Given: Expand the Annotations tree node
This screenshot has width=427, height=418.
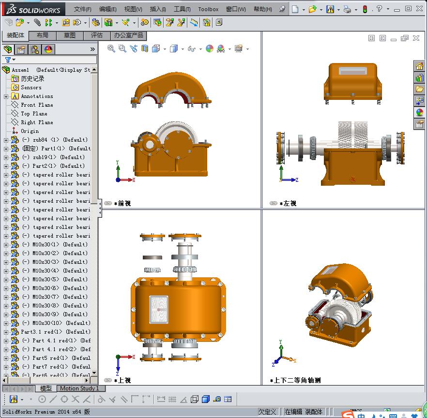Looking at the screenshot, I should [x=6, y=96].
